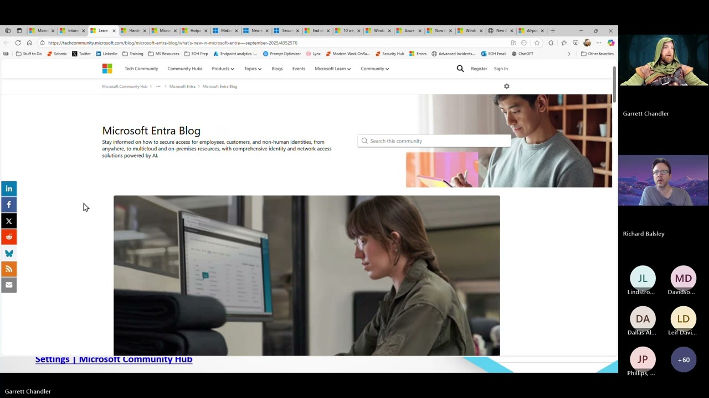Viewport: 709px width, 398px height.
Task: Open Settings | Microsoft Community Hub link
Action: [114, 359]
